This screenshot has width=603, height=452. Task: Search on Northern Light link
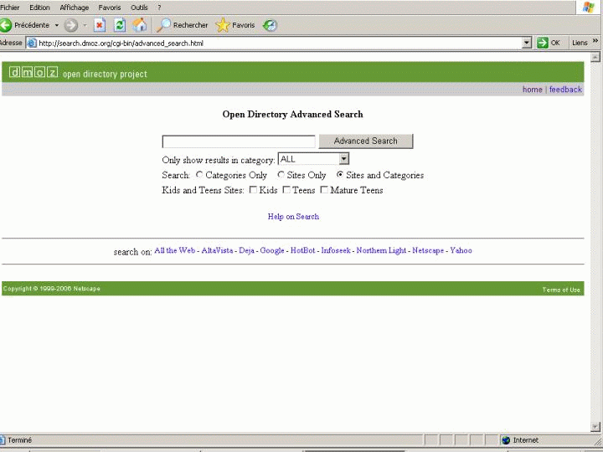coord(381,250)
